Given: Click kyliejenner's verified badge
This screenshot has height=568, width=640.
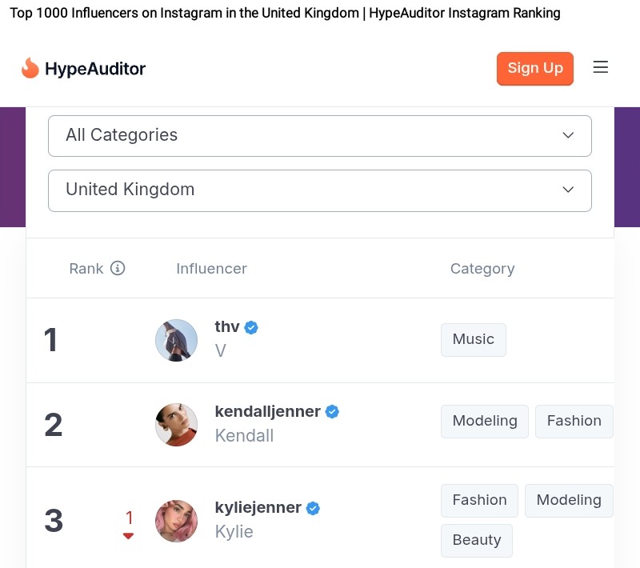Looking at the screenshot, I should pyautogui.click(x=313, y=508).
